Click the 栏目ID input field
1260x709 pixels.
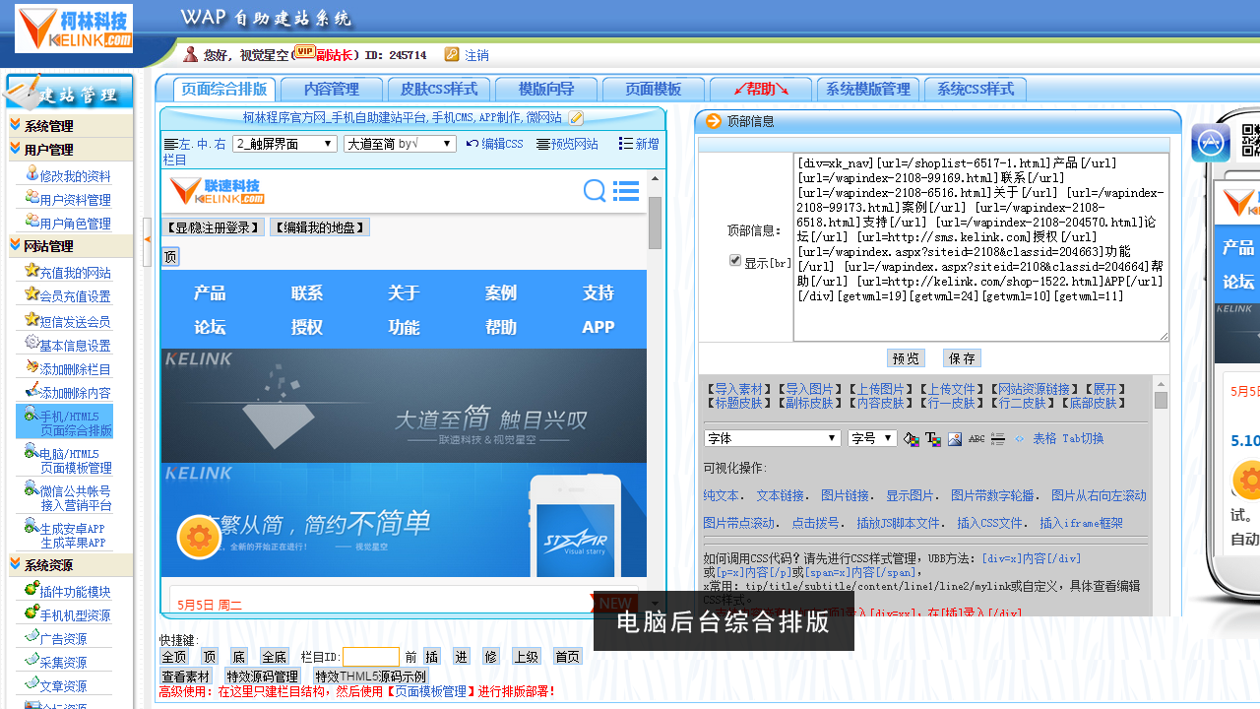click(x=370, y=657)
